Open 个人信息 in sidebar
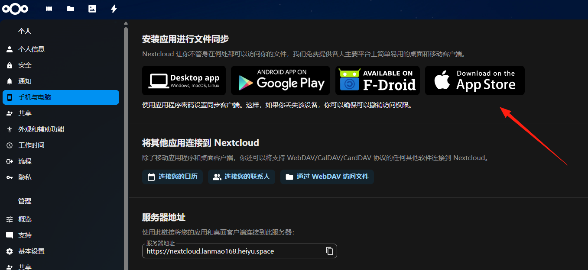This screenshot has height=270, width=588. [61, 49]
